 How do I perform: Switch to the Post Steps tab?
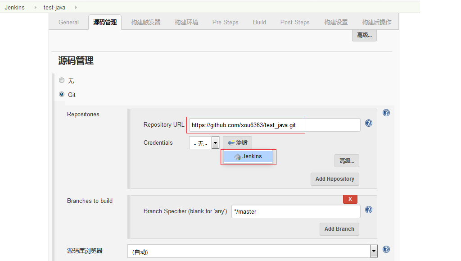coord(295,22)
